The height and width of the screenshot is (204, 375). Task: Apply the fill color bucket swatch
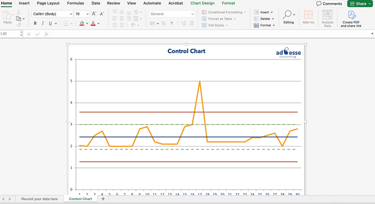(82, 23)
